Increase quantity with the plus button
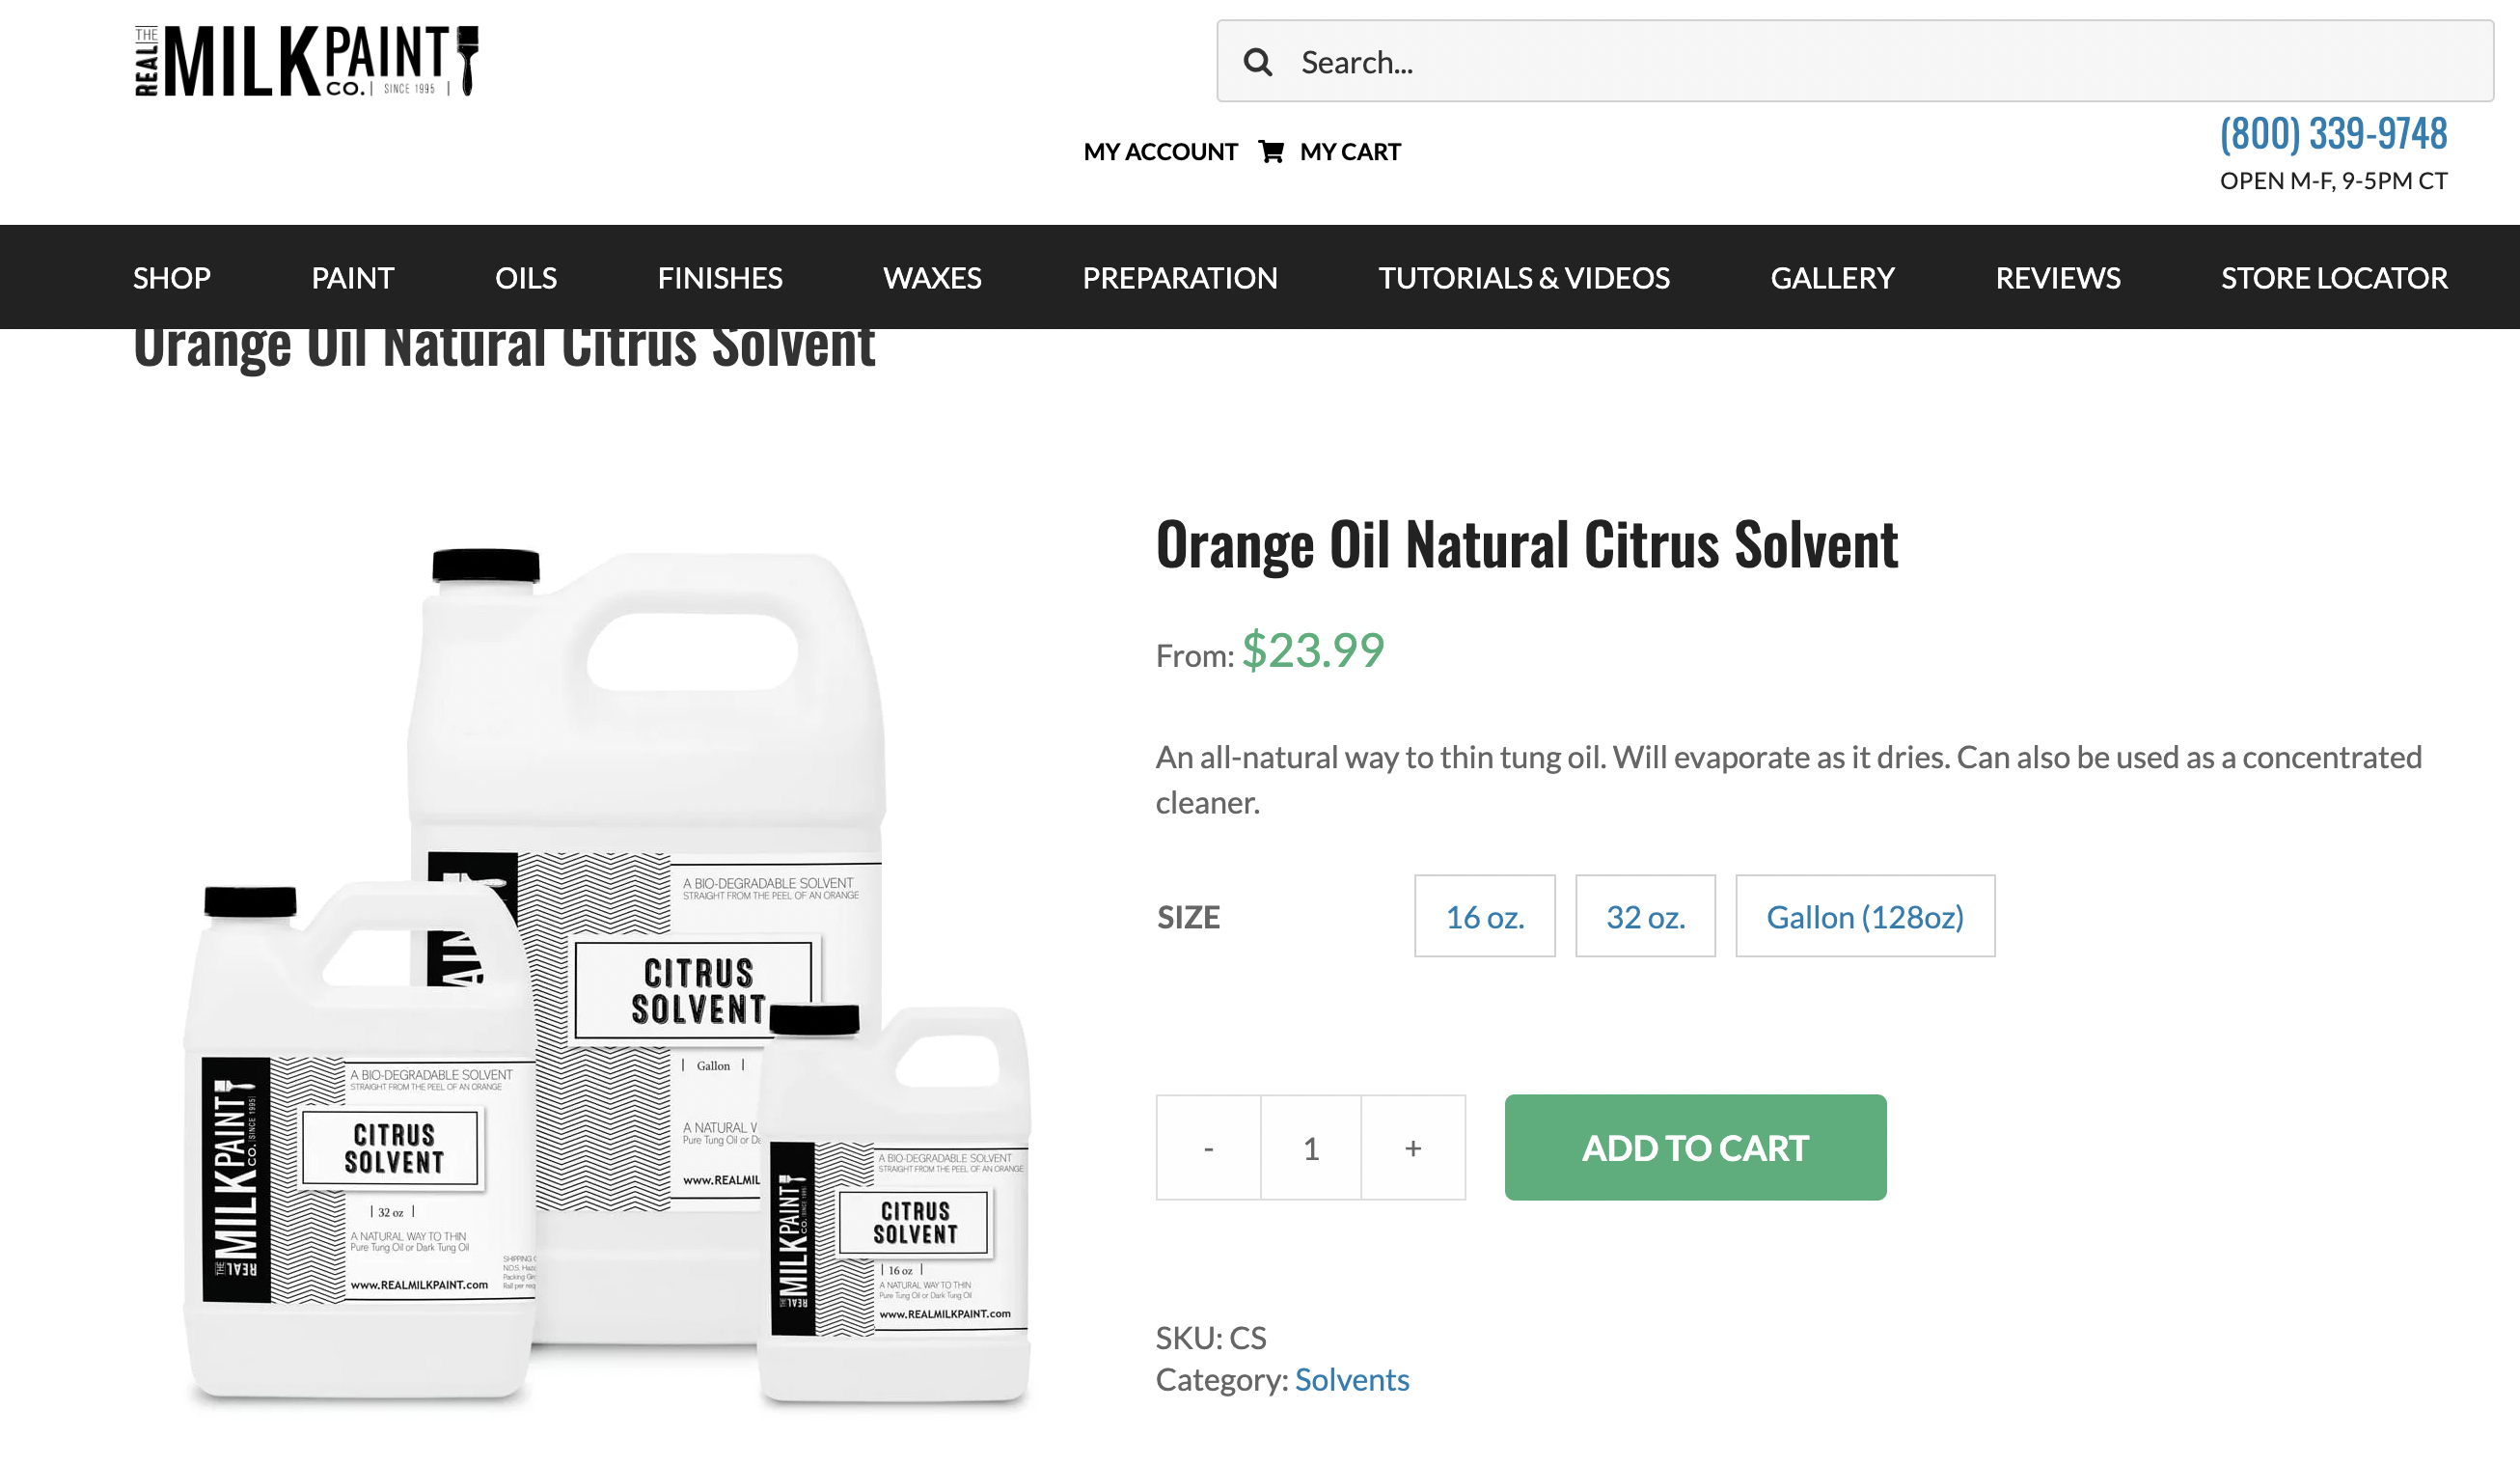 coord(1413,1148)
